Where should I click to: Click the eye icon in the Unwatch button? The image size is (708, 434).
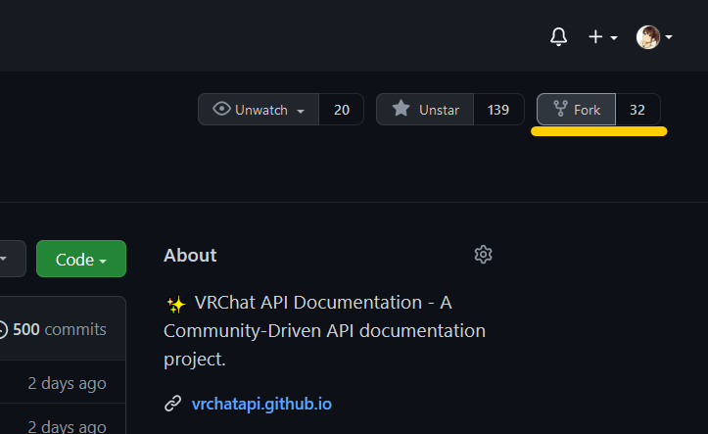coord(221,110)
